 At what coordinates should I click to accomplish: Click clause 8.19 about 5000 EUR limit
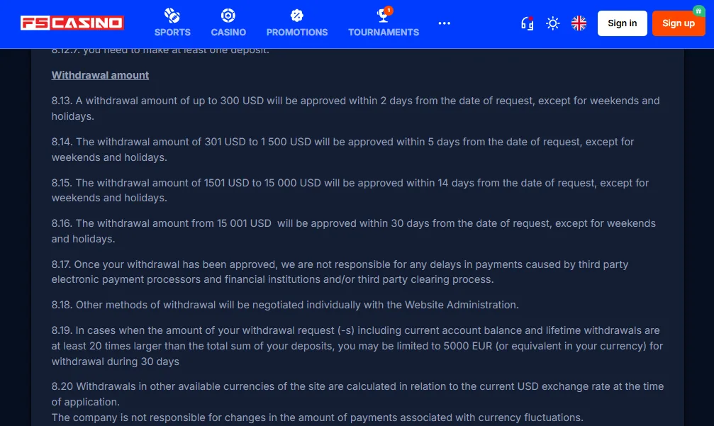pos(357,346)
